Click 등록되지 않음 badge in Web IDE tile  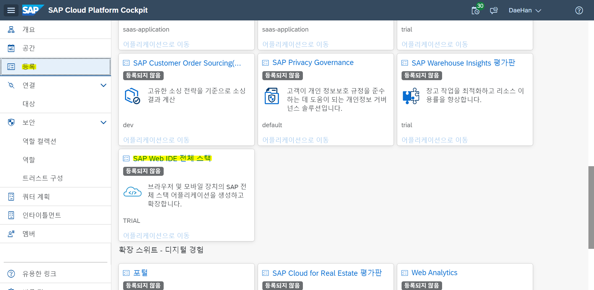[x=143, y=171]
